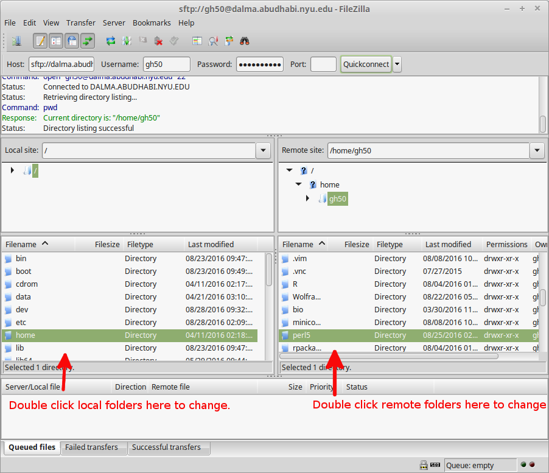
Task: Switch to Failed transfers tab
Action: (91, 447)
